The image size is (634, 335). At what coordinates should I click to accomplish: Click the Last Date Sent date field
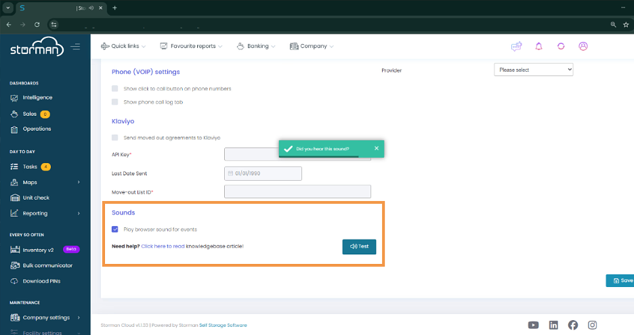click(263, 173)
